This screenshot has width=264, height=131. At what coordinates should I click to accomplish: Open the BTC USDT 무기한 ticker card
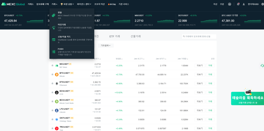pyautogui.click(x=242, y=21)
